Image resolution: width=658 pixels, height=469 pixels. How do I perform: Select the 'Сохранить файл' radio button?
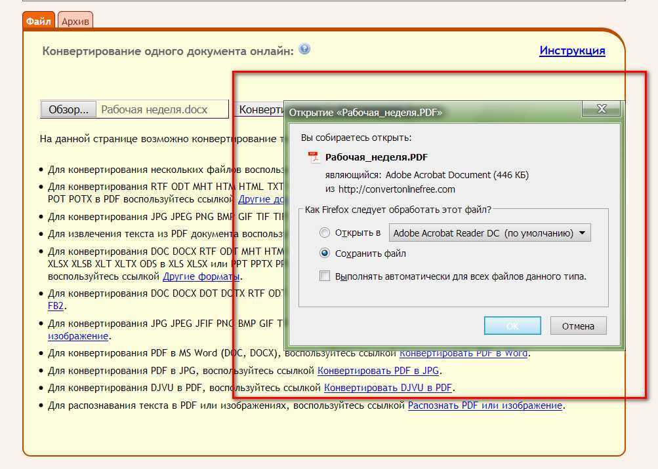pyautogui.click(x=325, y=253)
